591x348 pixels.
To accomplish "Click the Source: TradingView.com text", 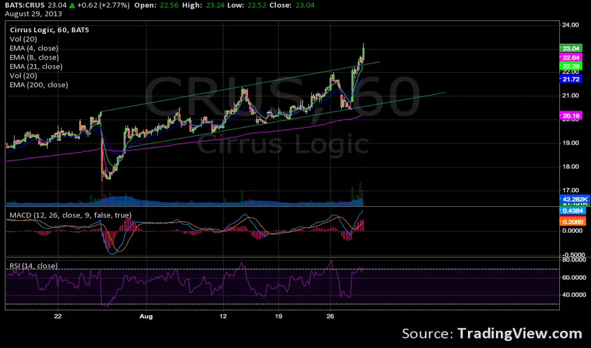I will pyautogui.click(x=492, y=333).
